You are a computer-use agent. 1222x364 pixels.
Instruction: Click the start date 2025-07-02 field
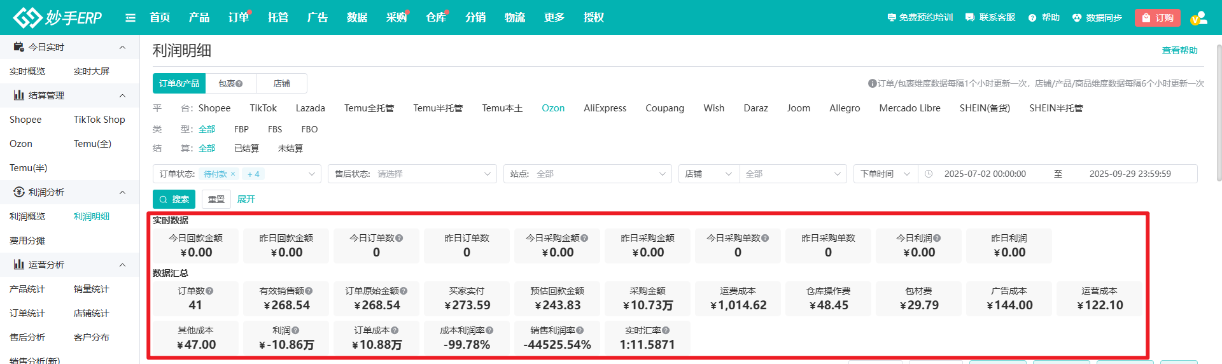(x=985, y=174)
